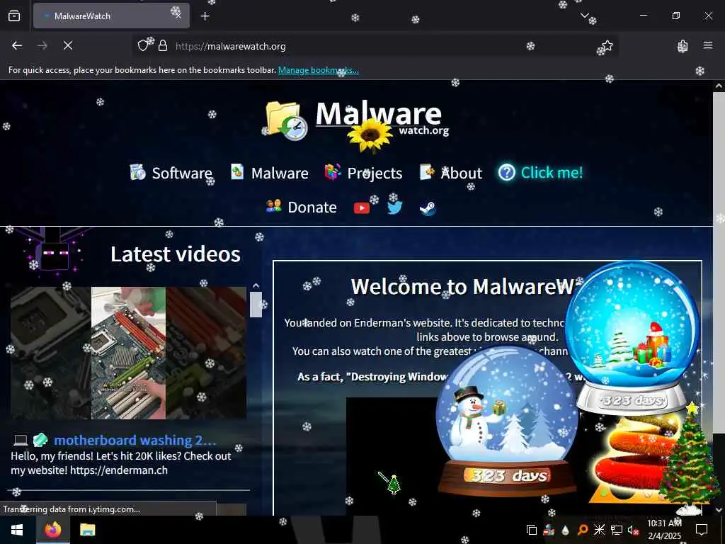The width and height of the screenshot is (725, 544).
Task: Click the page scrollbar down arrow
Action: pyautogui.click(x=719, y=510)
